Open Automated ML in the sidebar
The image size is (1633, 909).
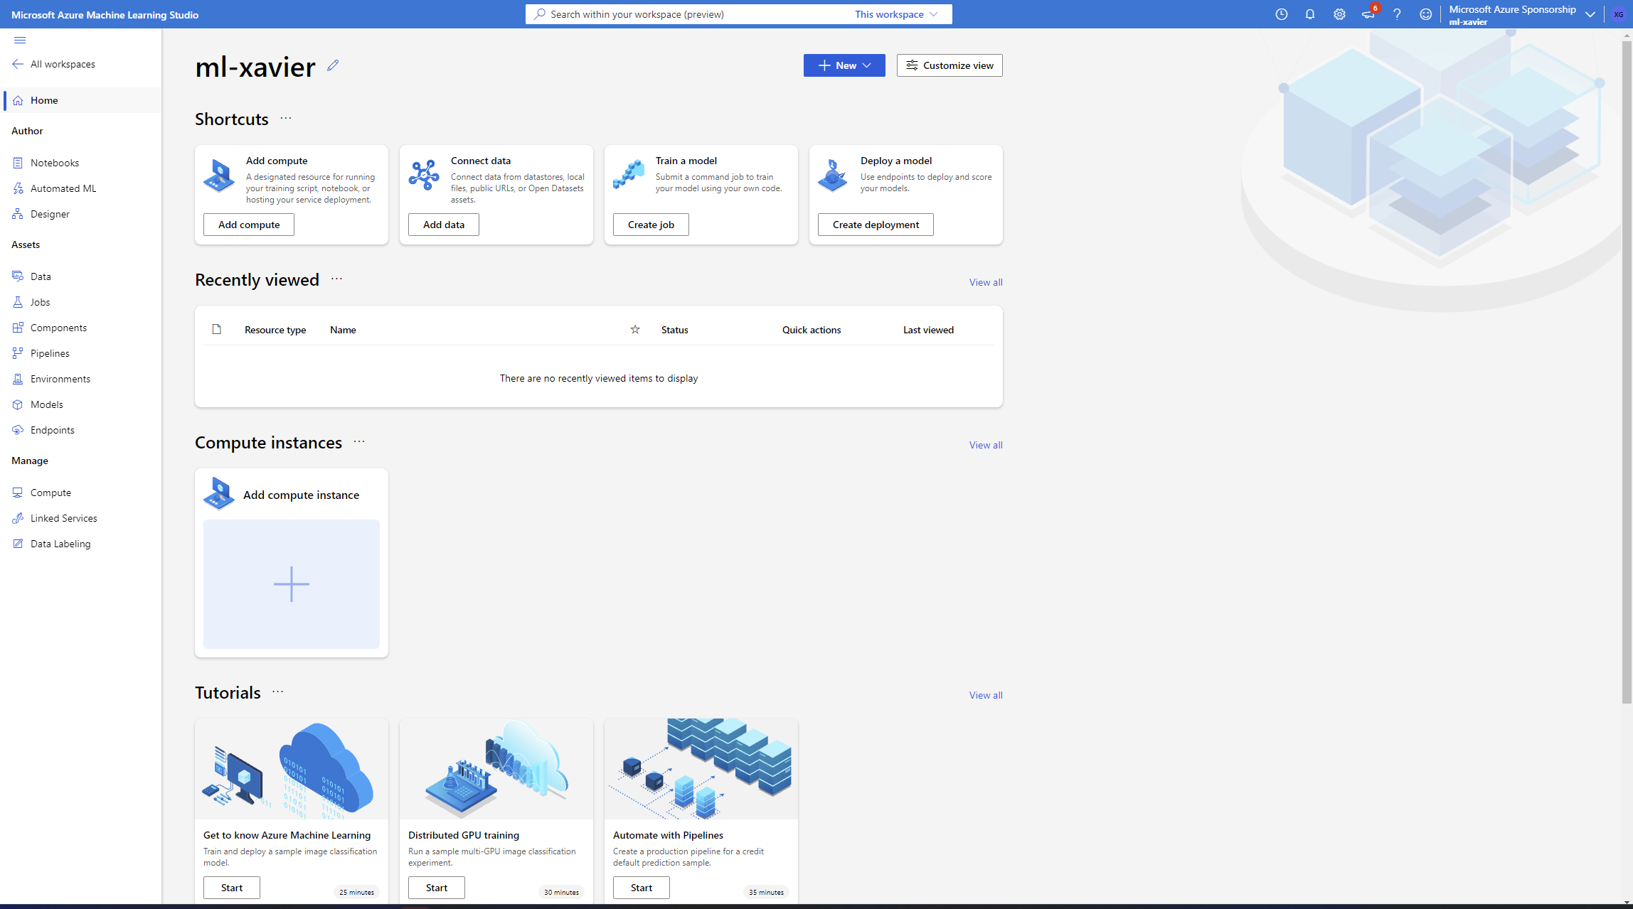[63, 188]
